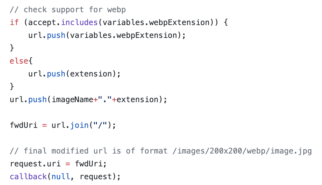Click 'extension' argument inside else block
322x185 pixels.
click(x=91, y=74)
